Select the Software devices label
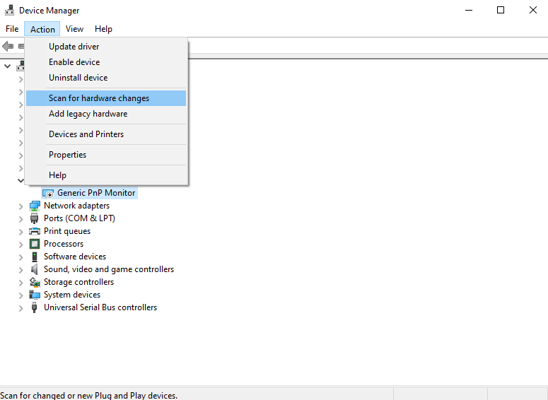Viewport: 548px width, 400px height. pos(75,257)
